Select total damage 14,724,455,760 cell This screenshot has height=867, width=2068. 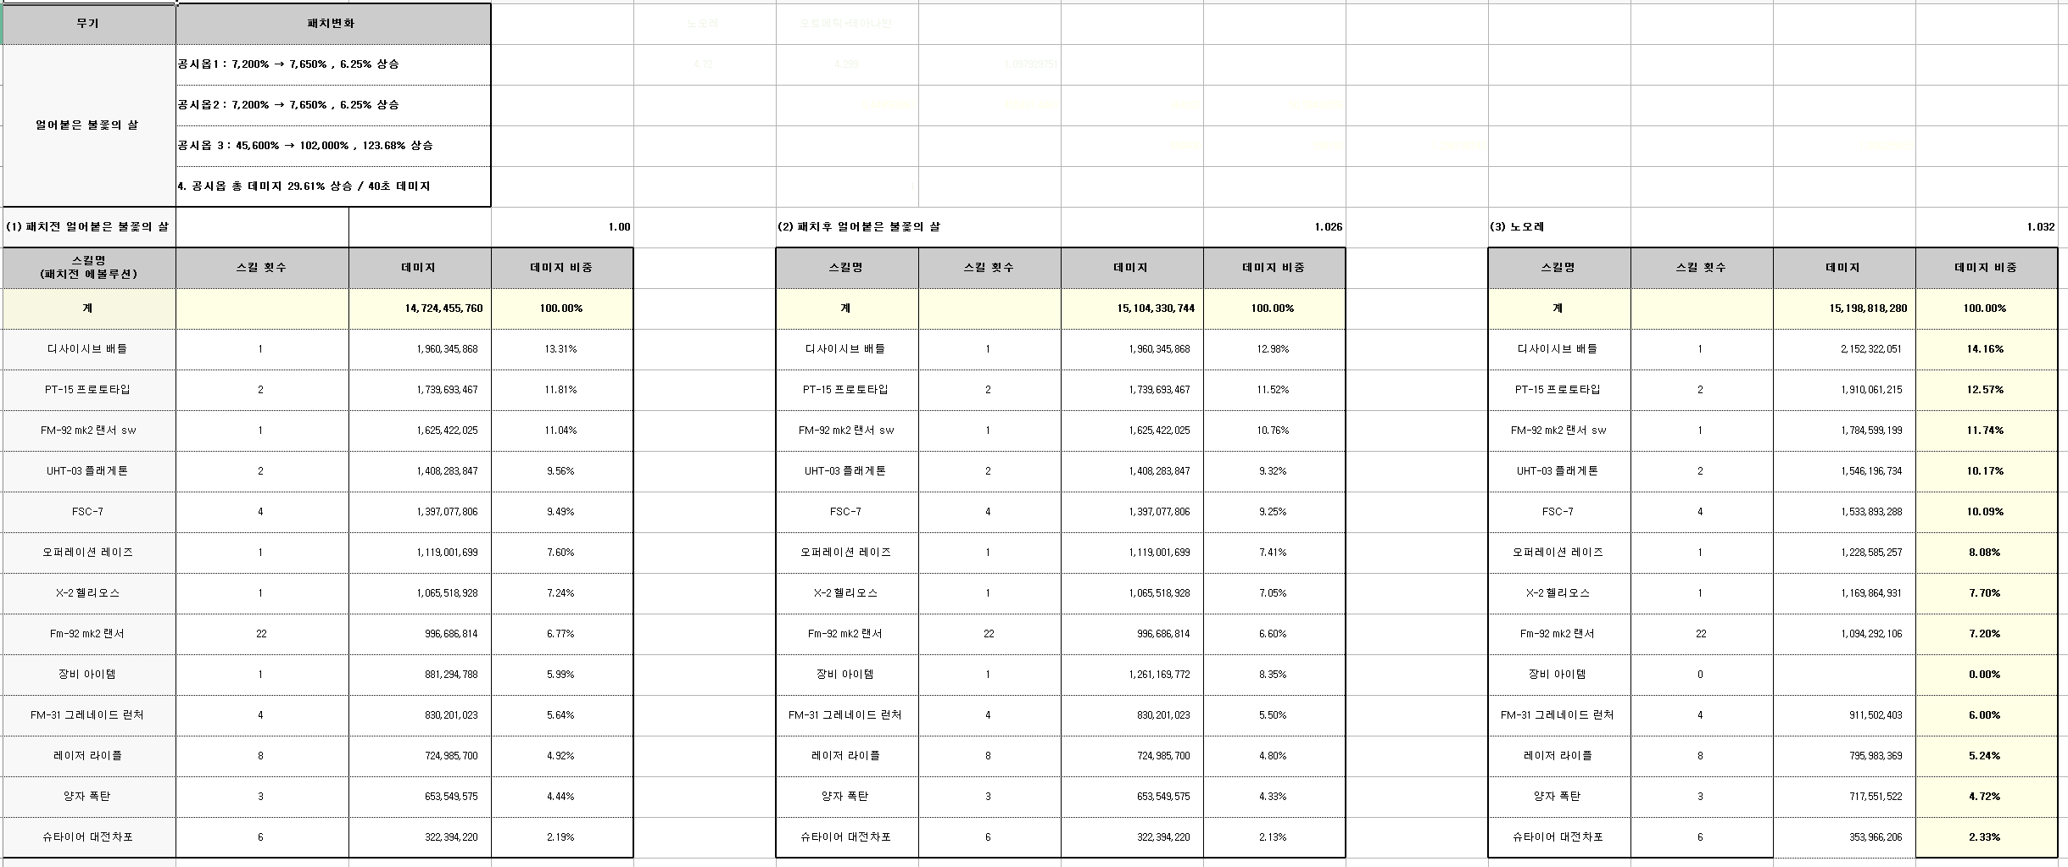[420, 308]
